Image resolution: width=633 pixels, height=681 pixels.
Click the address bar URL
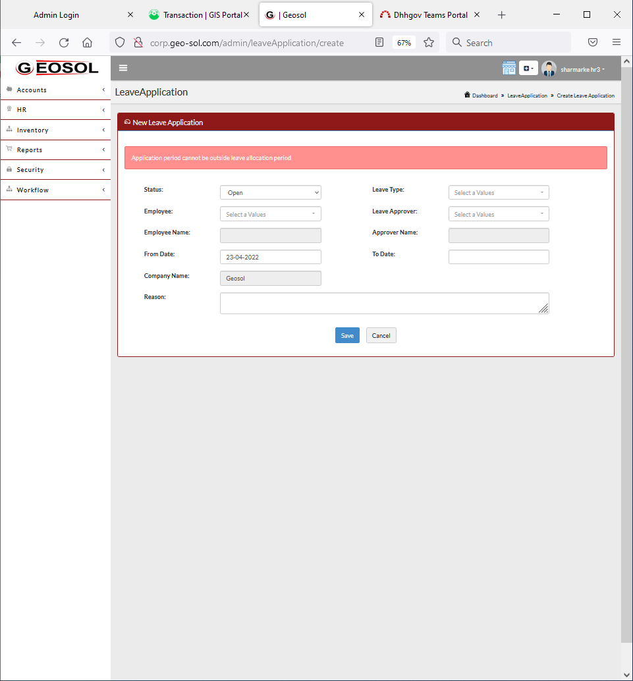pos(247,43)
